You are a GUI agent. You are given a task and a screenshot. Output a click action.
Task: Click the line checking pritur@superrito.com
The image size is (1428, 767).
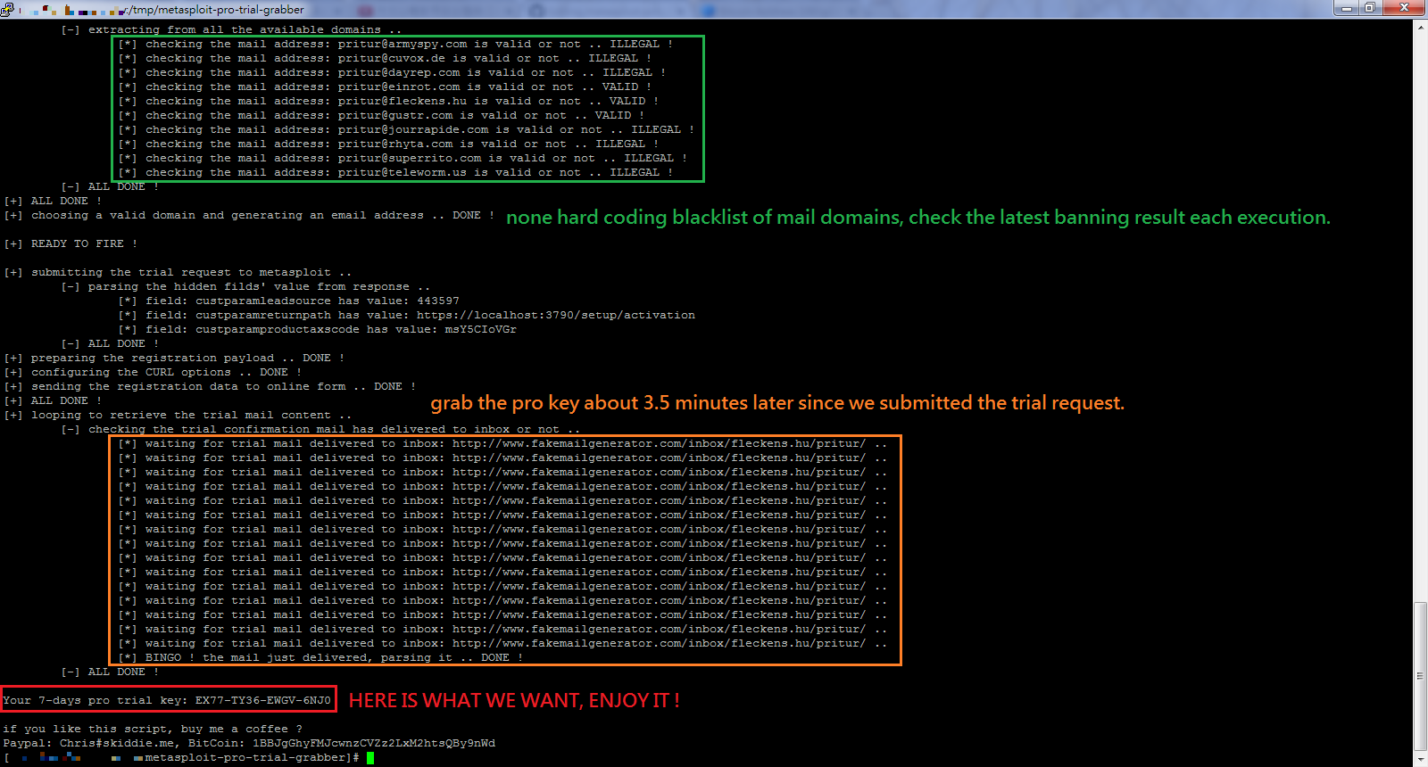pyautogui.click(x=403, y=158)
